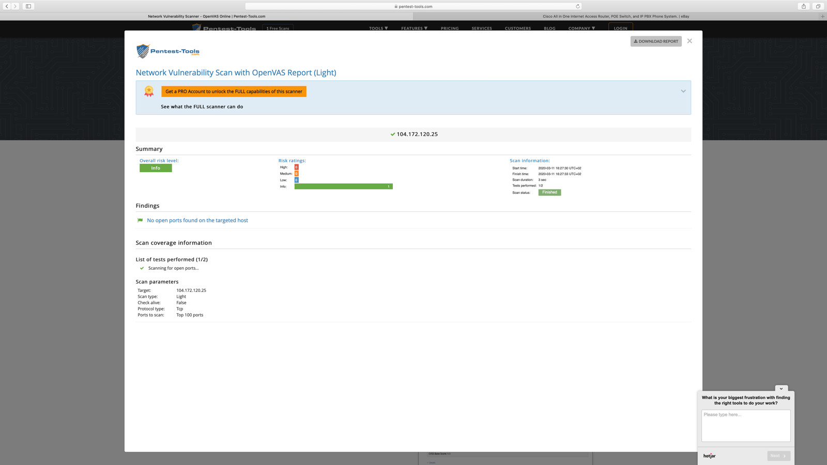
Task: Go forward with Safari forward arrow
Action: pos(15,6)
